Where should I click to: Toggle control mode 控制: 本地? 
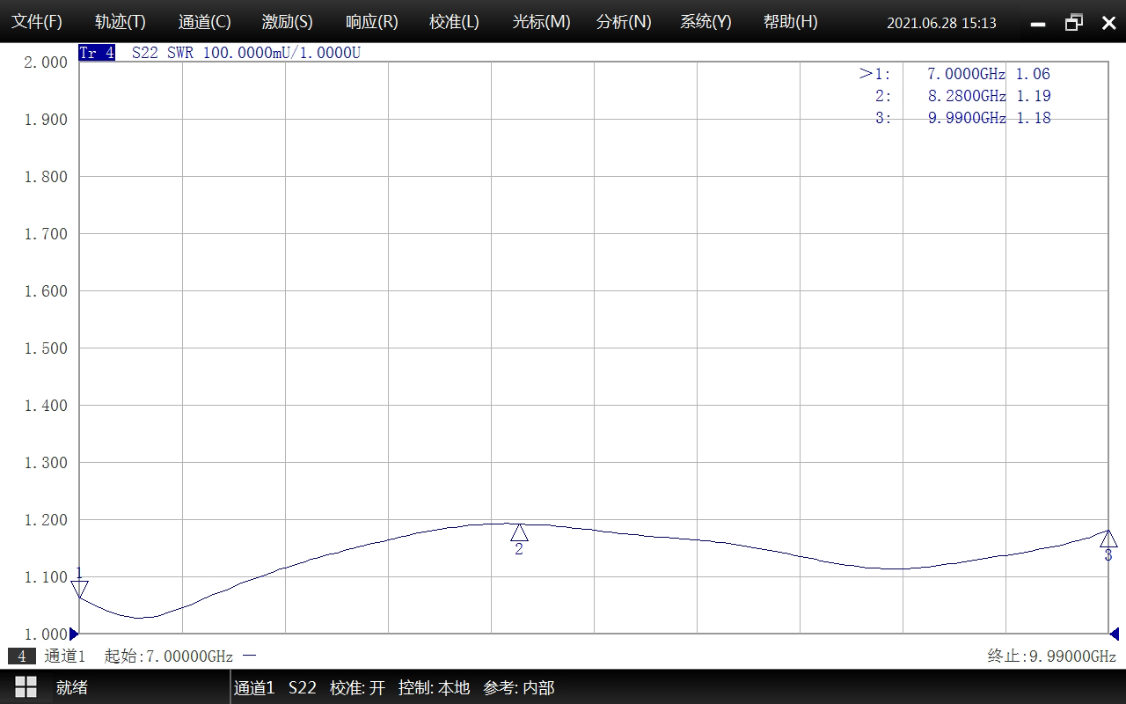434,688
